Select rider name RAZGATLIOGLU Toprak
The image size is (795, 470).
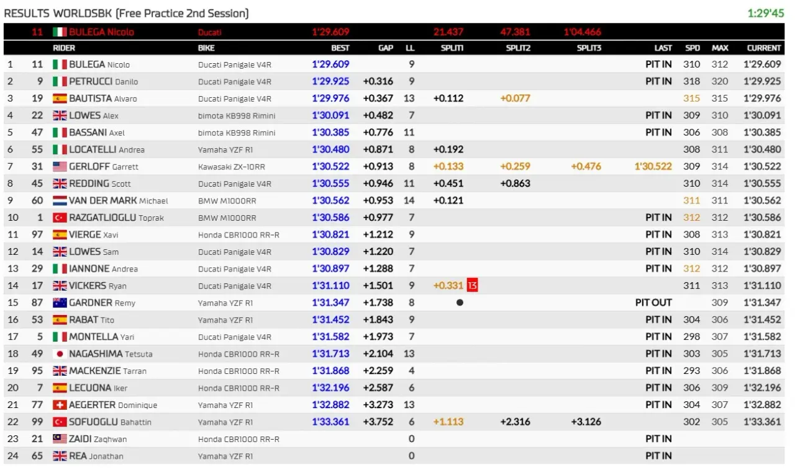[116, 218]
